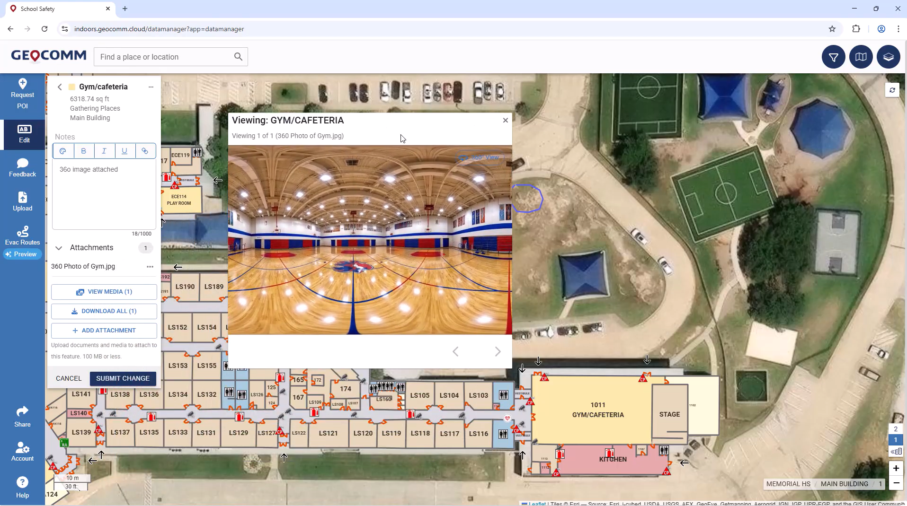The width and height of the screenshot is (907, 506).
Task: Open Gym/cafeteria more options menu
Action: pyautogui.click(x=151, y=87)
